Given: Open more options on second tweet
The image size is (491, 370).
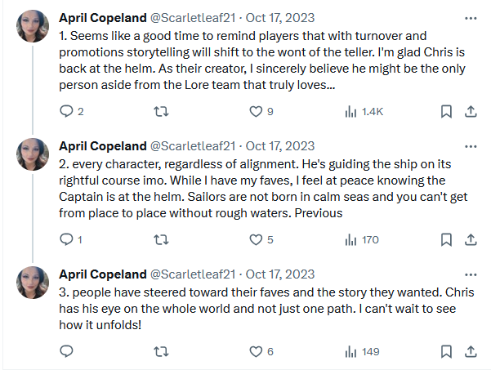Looking at the screenshot, I should point(471,145).
